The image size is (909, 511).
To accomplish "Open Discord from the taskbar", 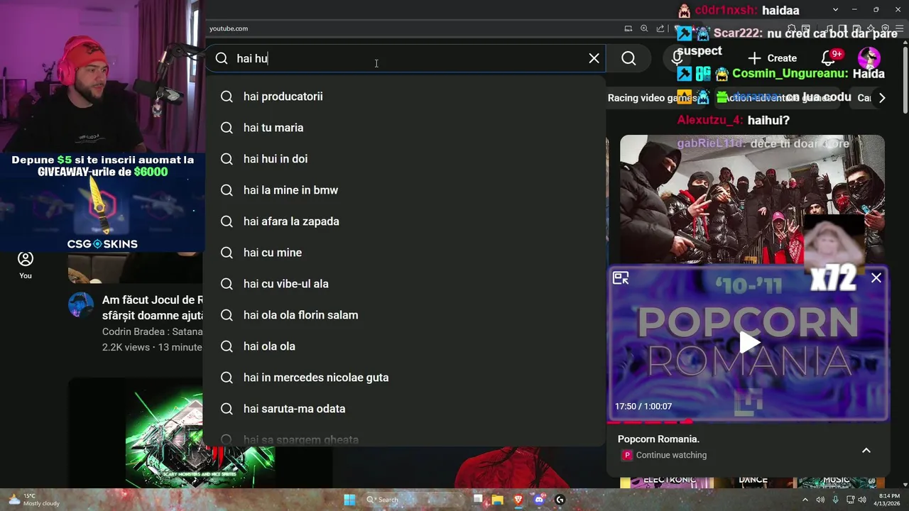I will [539, 500].
